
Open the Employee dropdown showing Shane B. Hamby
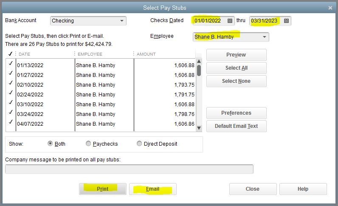(x=231, y=37)
